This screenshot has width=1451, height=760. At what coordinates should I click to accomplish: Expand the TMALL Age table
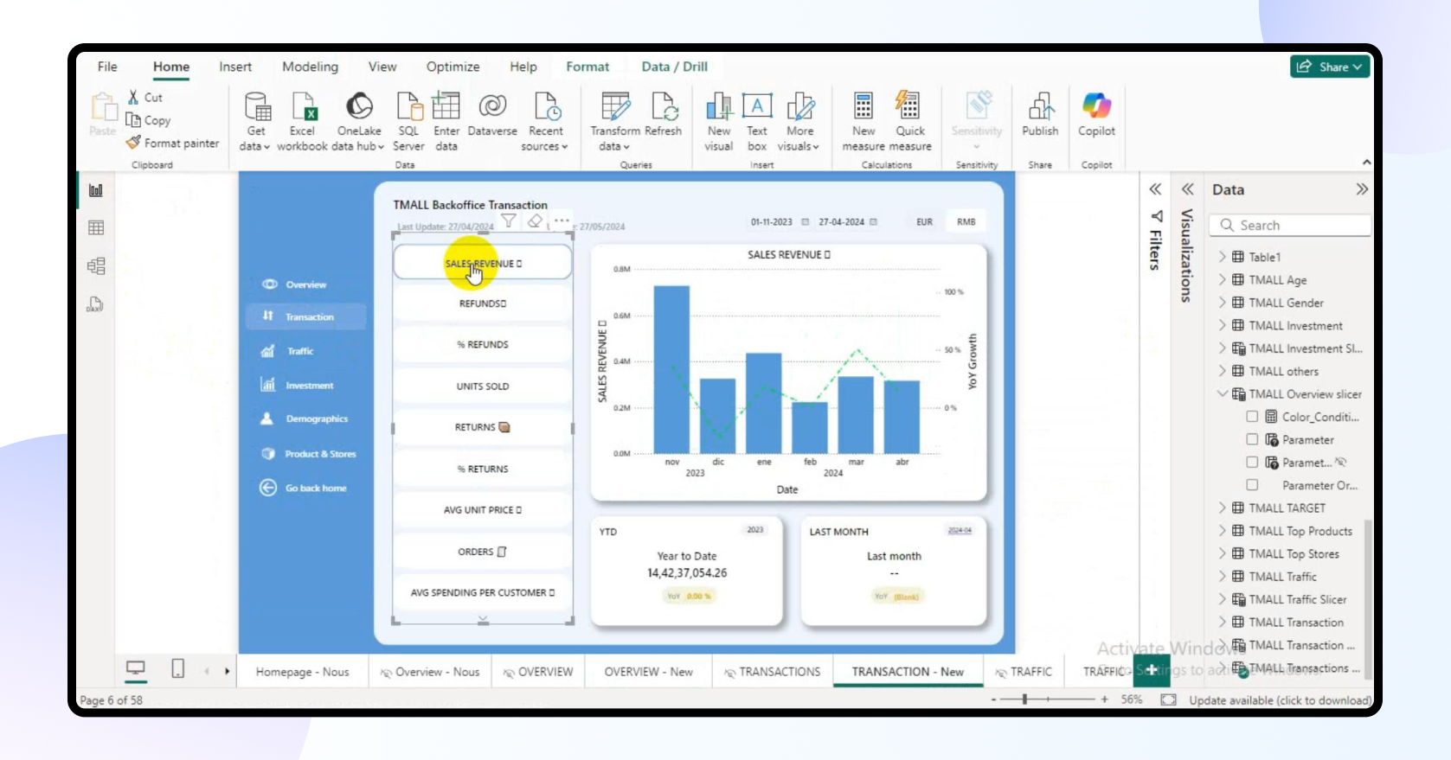(1222, 280)
